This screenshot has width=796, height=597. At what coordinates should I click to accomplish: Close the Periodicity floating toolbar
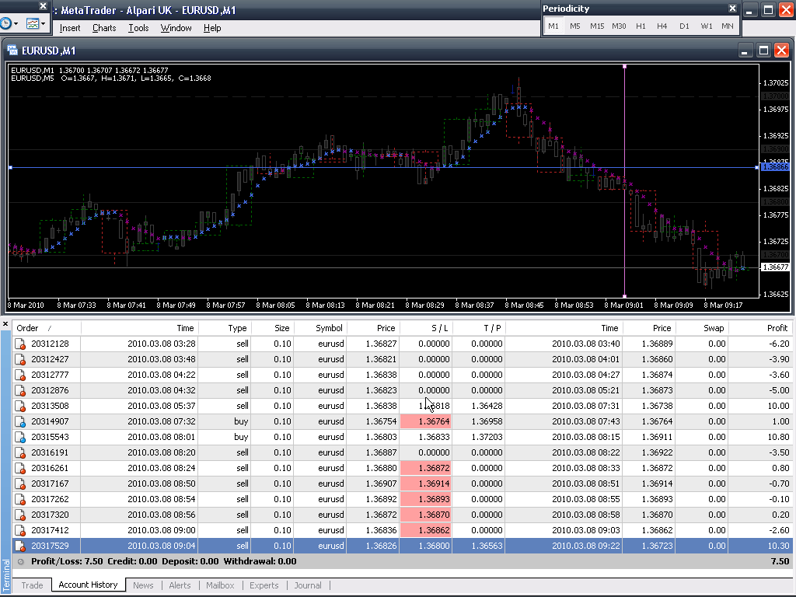[732, 9]
